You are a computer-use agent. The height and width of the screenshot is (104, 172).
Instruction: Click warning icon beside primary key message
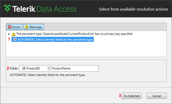click(13, 34)
